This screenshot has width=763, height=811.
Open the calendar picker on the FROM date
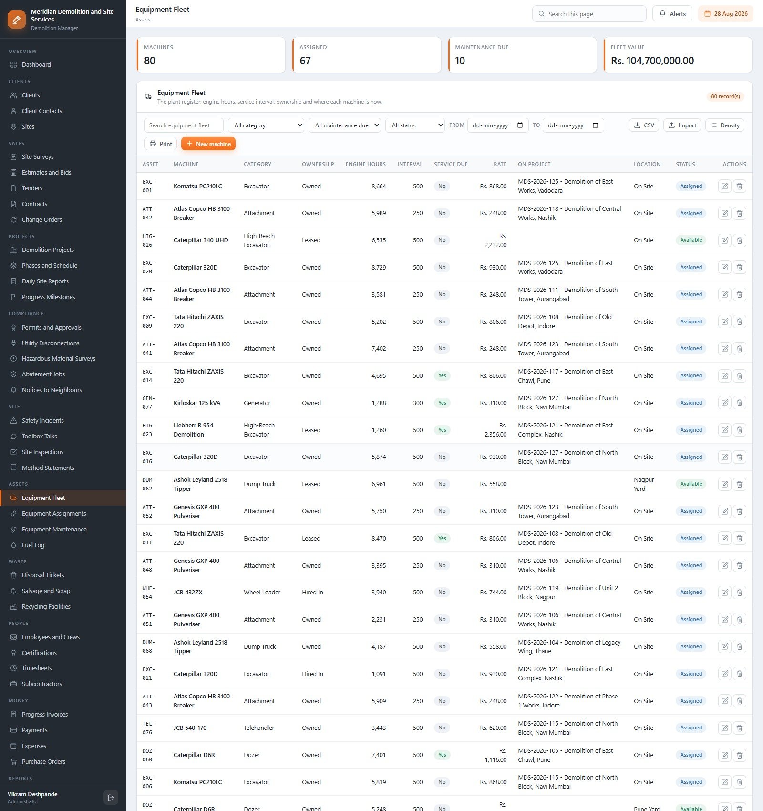[520, 125]
